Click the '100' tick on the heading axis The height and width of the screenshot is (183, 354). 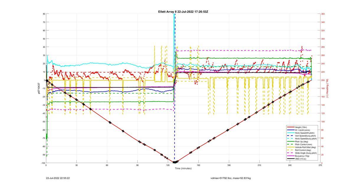[x=323, y=122]
